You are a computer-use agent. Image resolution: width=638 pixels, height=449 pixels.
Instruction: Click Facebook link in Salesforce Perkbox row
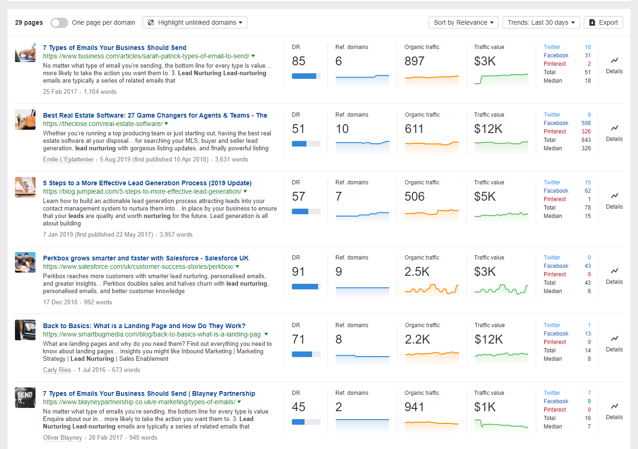coord(556,266)
